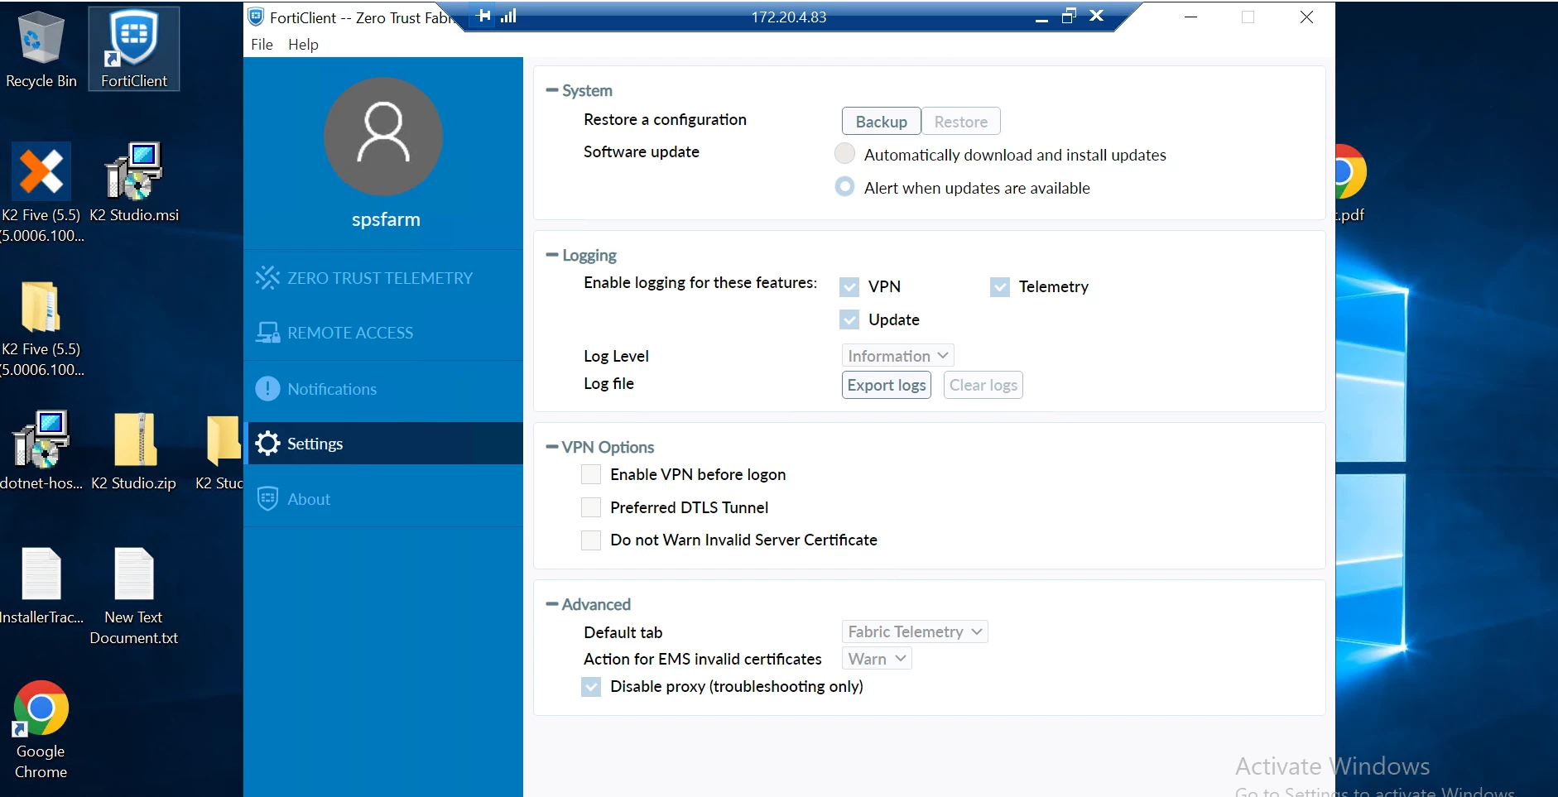Open the About shield icon
Image resolution: width=1558 pixels, height=797 pixels.
pyautogui.click(x=267, y=498)
